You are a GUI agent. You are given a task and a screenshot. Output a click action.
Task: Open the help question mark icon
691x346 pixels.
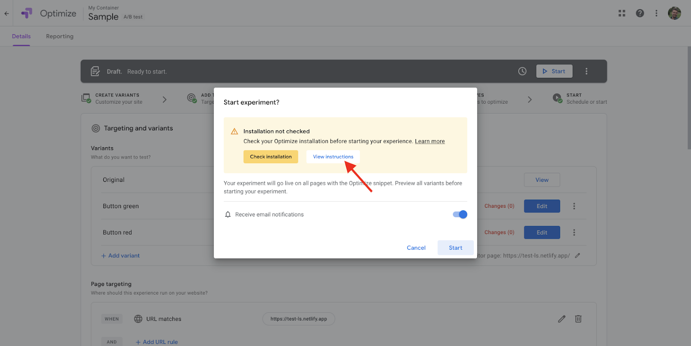(x=640, y=13)
